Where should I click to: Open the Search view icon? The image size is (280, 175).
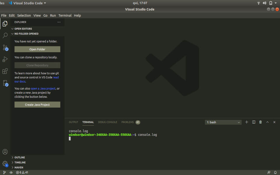click(5, 35)
